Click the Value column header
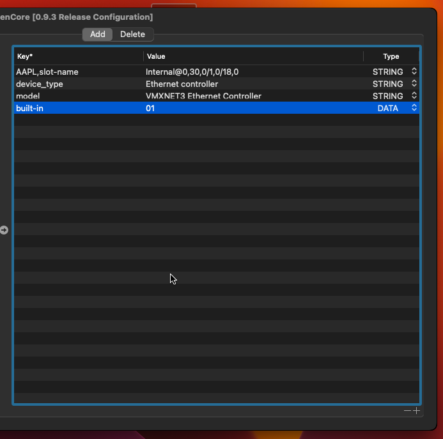The width and height of the screenshot is (443, 439). click(253, 56)
